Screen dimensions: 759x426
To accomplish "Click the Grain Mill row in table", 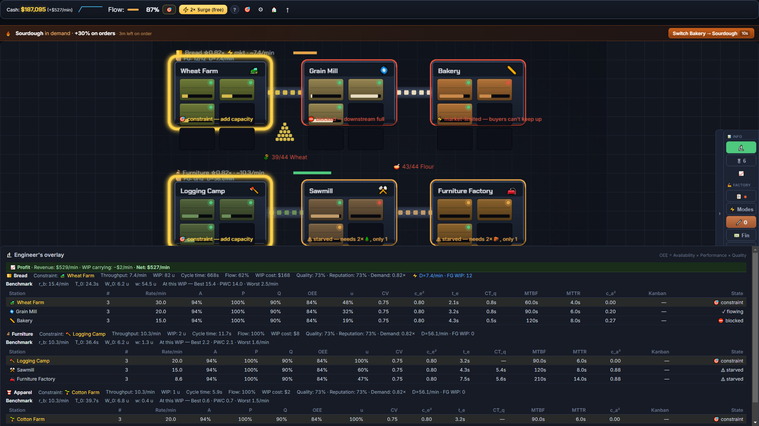I will (x=376, y=312).
